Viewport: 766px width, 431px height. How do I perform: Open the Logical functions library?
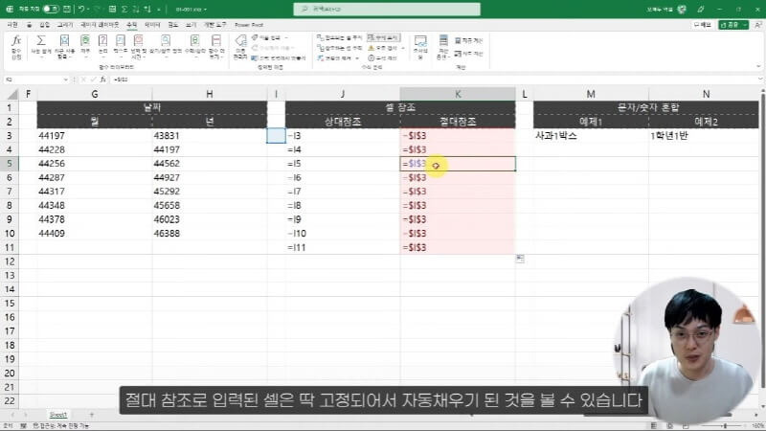pos(102,46)
